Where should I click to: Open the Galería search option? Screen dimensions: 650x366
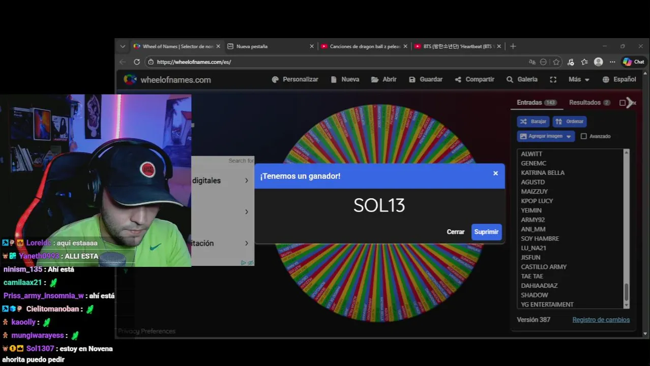pos(522,79)
